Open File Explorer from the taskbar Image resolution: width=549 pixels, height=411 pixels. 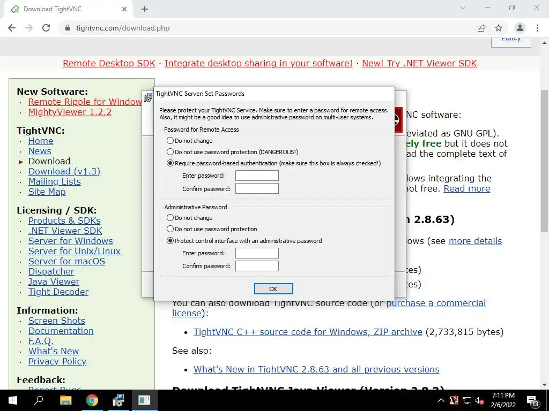pos(65,400)
